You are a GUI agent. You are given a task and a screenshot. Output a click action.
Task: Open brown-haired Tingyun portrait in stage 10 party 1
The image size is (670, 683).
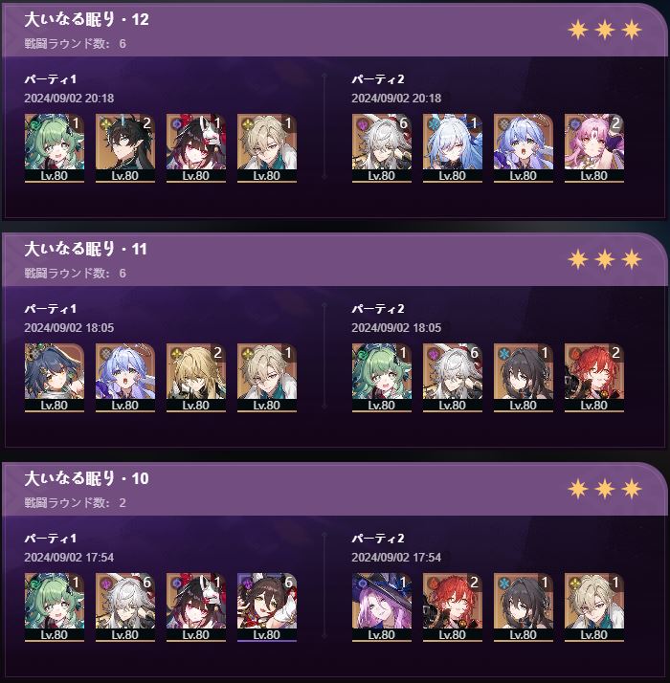click(267, 607)
